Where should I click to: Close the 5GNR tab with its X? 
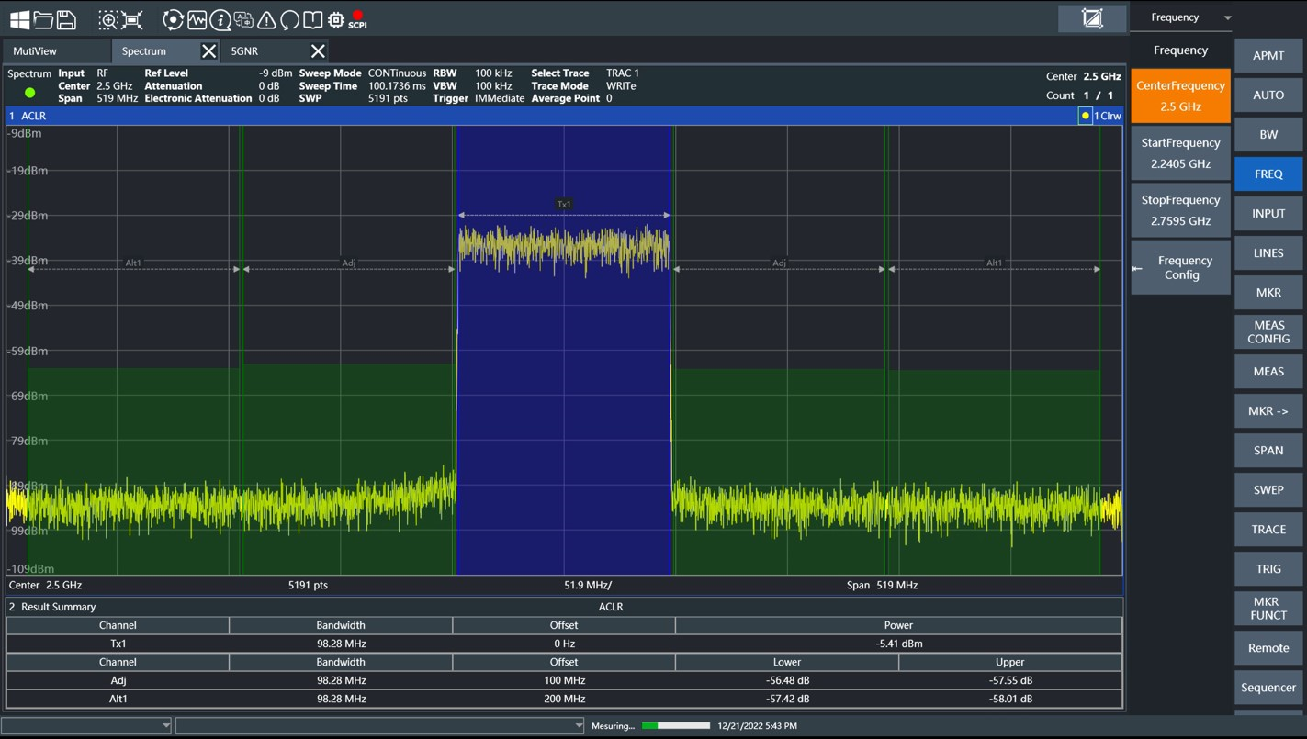point(318,51)
